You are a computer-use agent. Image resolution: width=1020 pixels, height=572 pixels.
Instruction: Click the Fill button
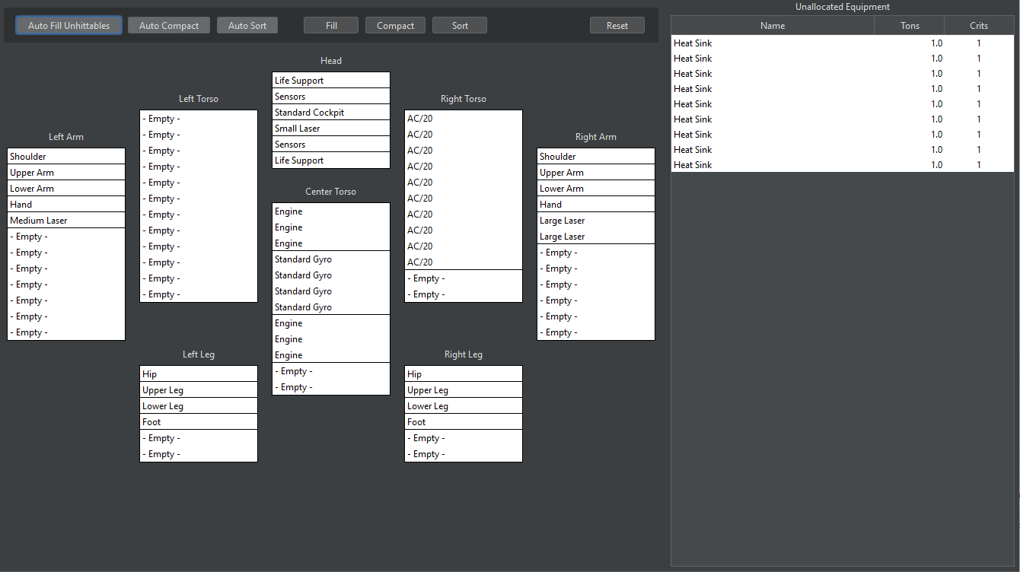click(x=331, y=25)
